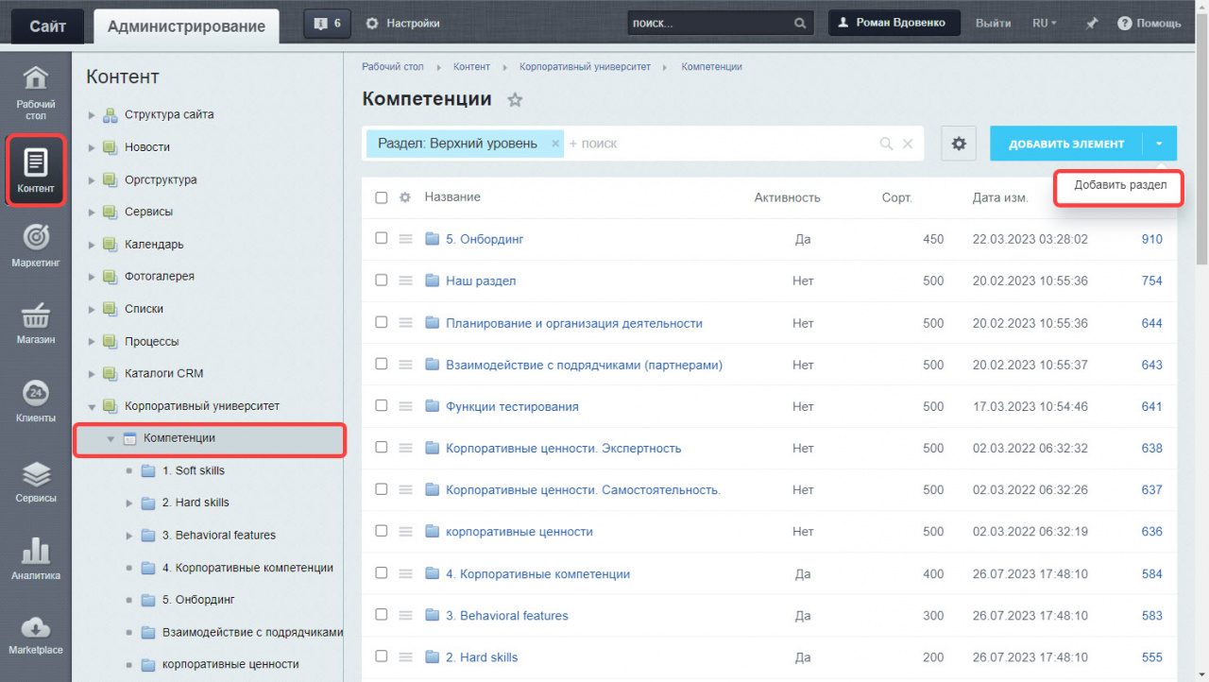Screen dimensions: 1209x682
Task: Expand Календарь tree node
Action: [92, 245]
